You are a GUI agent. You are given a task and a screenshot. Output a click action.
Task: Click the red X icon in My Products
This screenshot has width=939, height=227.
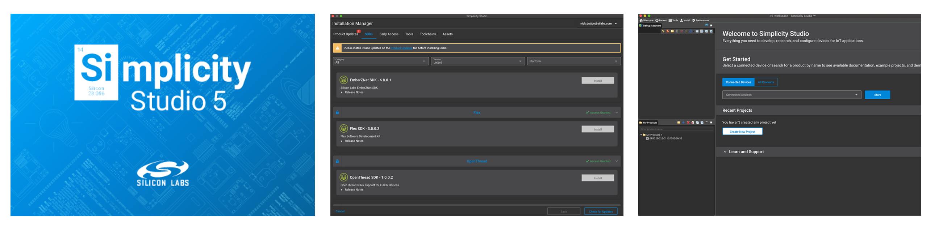pos(688,123)
